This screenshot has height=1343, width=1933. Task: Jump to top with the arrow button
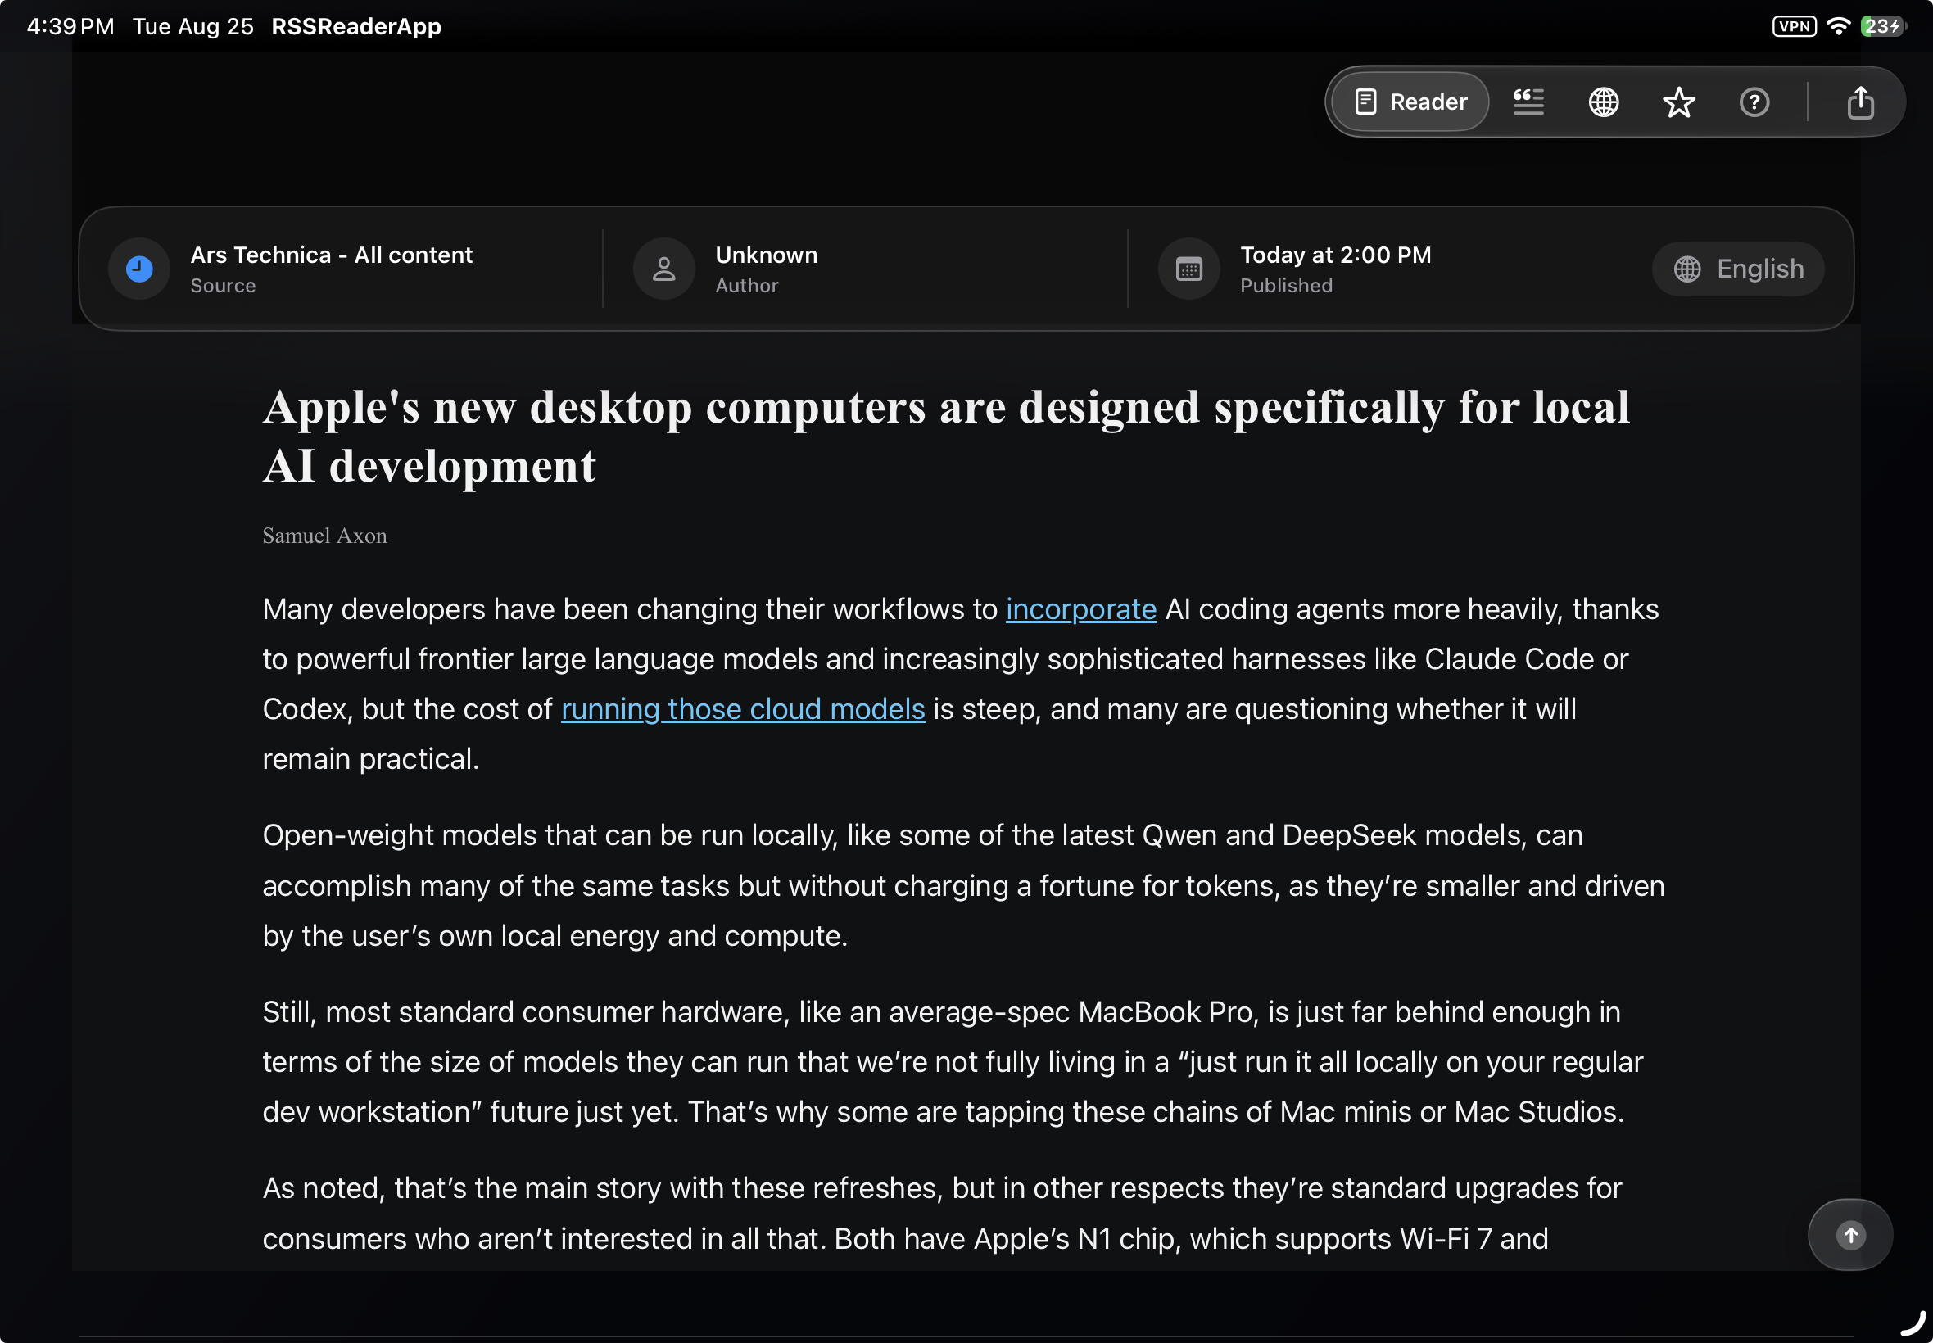pyautogui.click(x=1850, y=1234)
